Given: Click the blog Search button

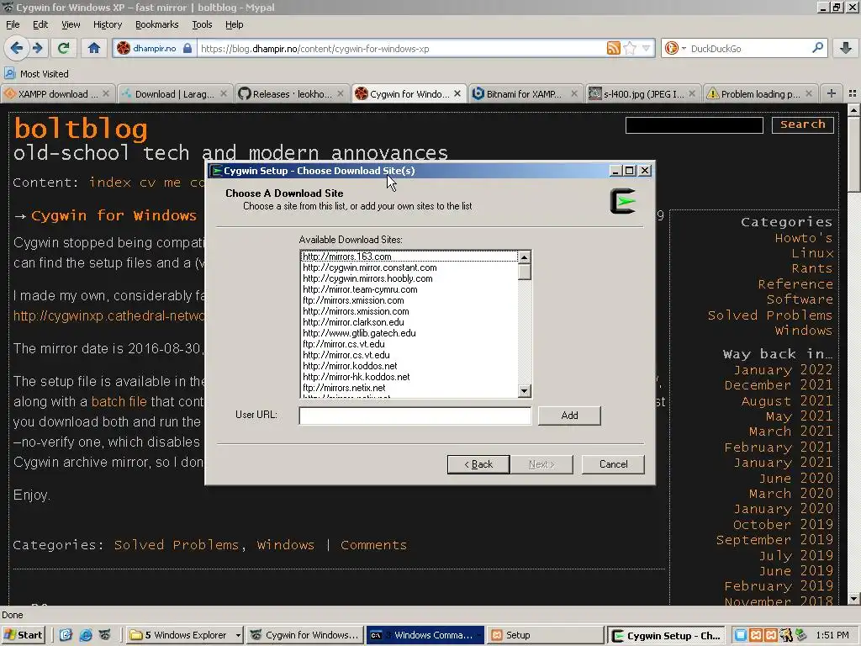Looking at the screenshot, I should click(803, 124).
